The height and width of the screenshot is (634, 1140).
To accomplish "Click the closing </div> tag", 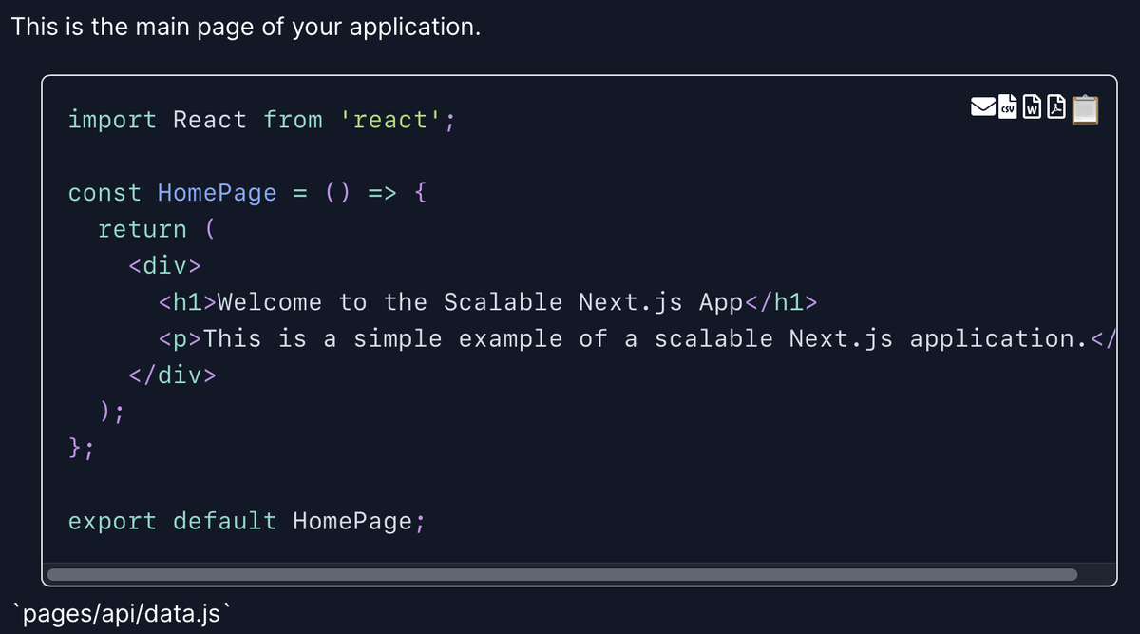I will pyautogui.click(x=173, y=375).
